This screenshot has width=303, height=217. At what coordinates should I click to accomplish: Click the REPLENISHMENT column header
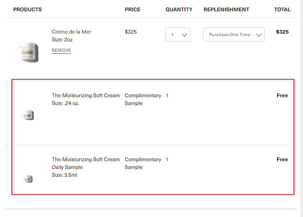(x=226, y=10)
